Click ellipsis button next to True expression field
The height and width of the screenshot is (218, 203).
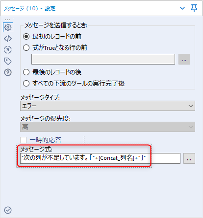[x=184, y=59]
